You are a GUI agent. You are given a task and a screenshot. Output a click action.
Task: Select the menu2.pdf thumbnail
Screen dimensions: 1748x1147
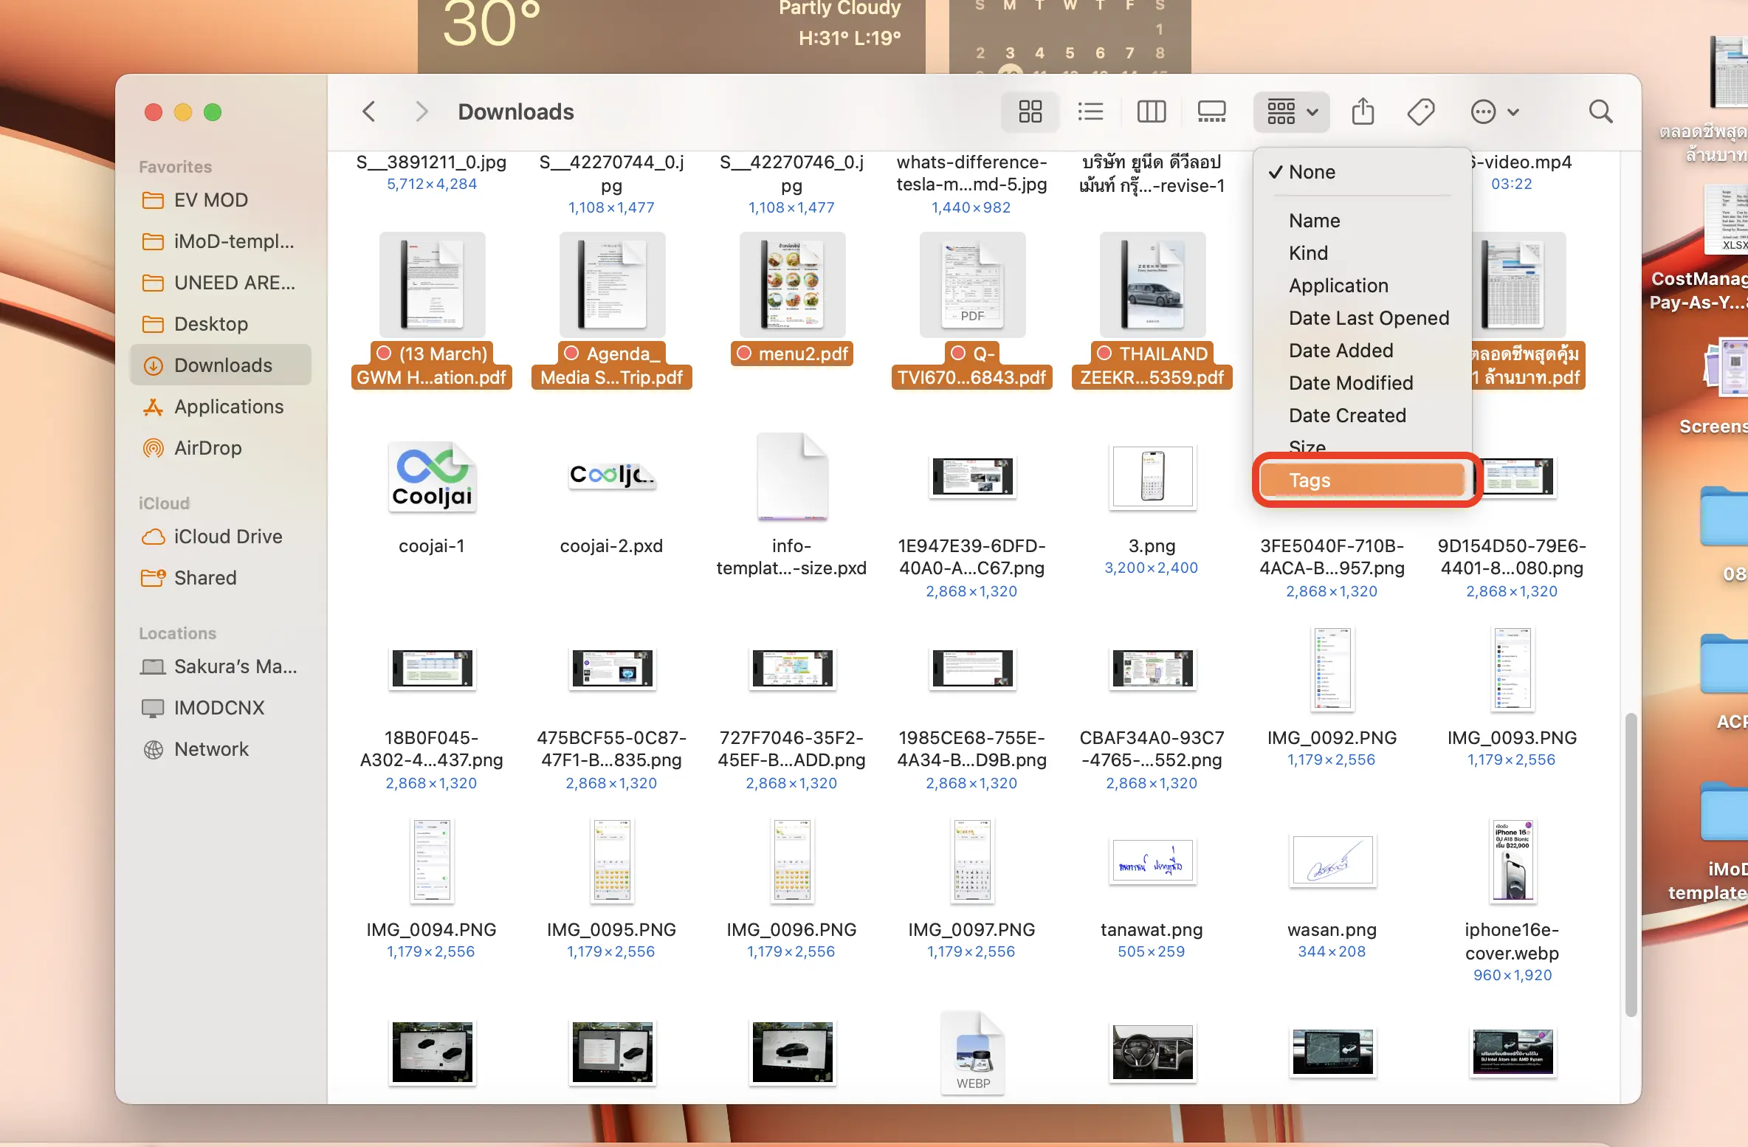[792, 286]
